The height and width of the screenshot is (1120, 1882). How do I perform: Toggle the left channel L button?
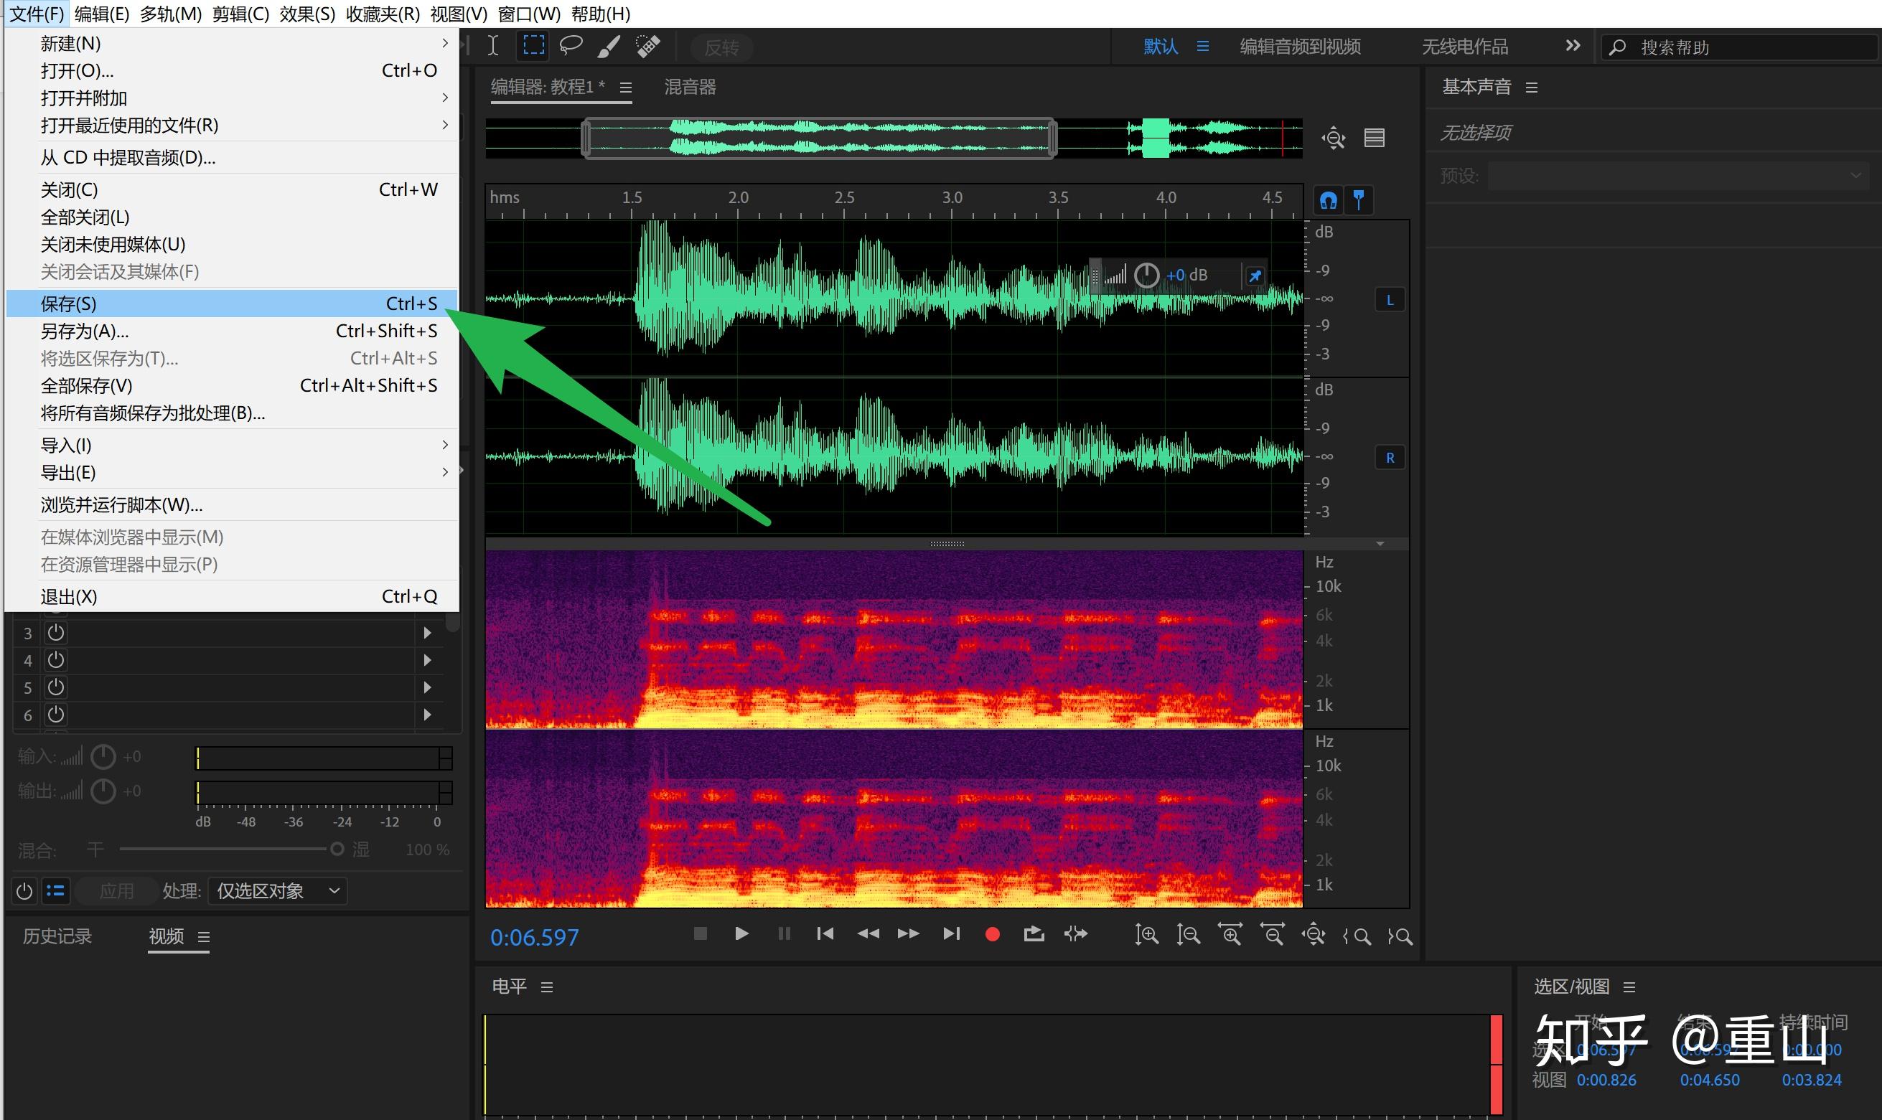(x=1390, y=300)
